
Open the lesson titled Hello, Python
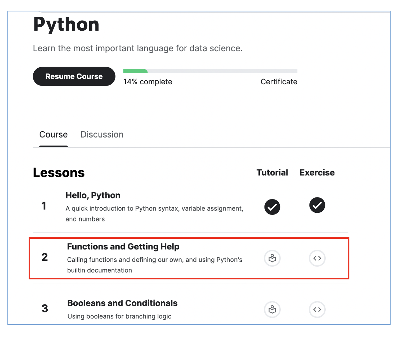(93, 195)
